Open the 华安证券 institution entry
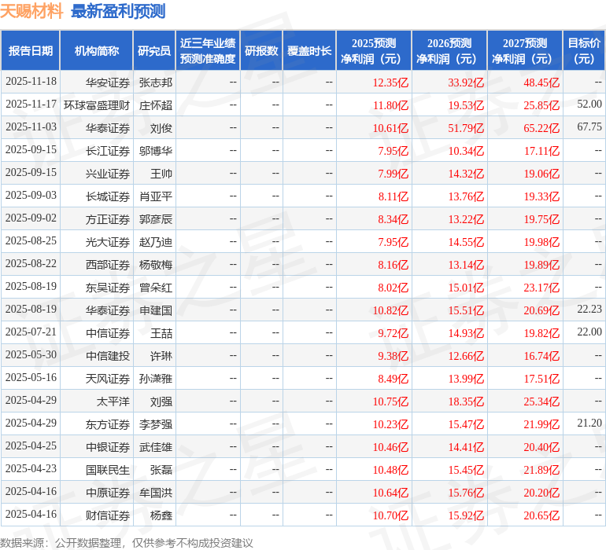This screenshot has width=606, height=550. pyautogui.click(x=108, y=82)
